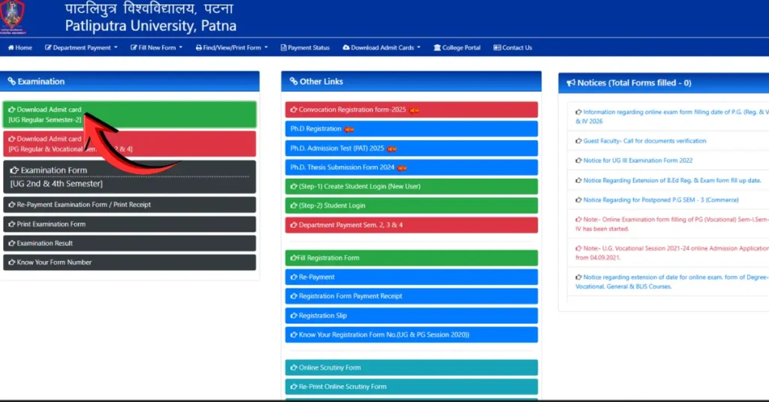Open Ph.D Registration link
This screenshot has height=402, width=769.
[x=412, y=129]
